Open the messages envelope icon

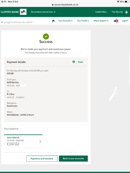pyautogui.click(x=116, y=21)
